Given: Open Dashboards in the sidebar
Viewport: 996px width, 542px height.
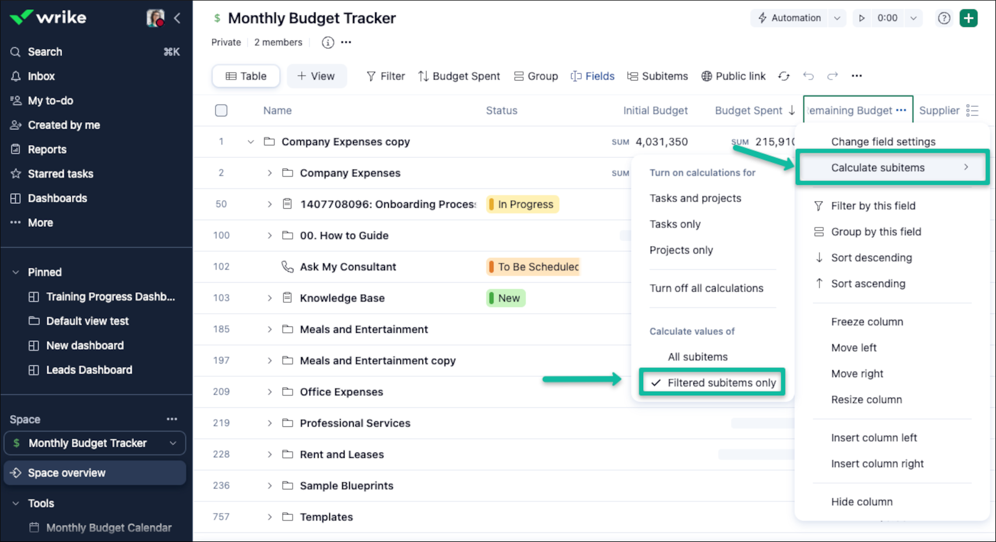Looking at the screenshot, I should (x=57, y=198).
